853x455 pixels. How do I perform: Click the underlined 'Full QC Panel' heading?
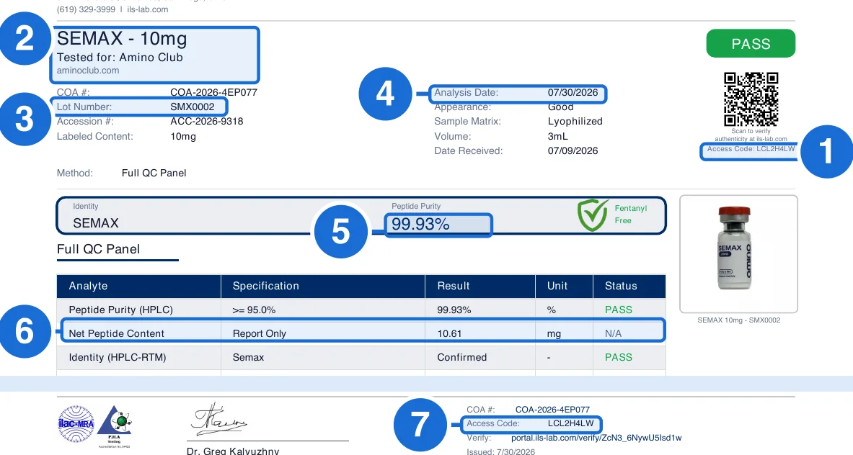click(99, 249)
